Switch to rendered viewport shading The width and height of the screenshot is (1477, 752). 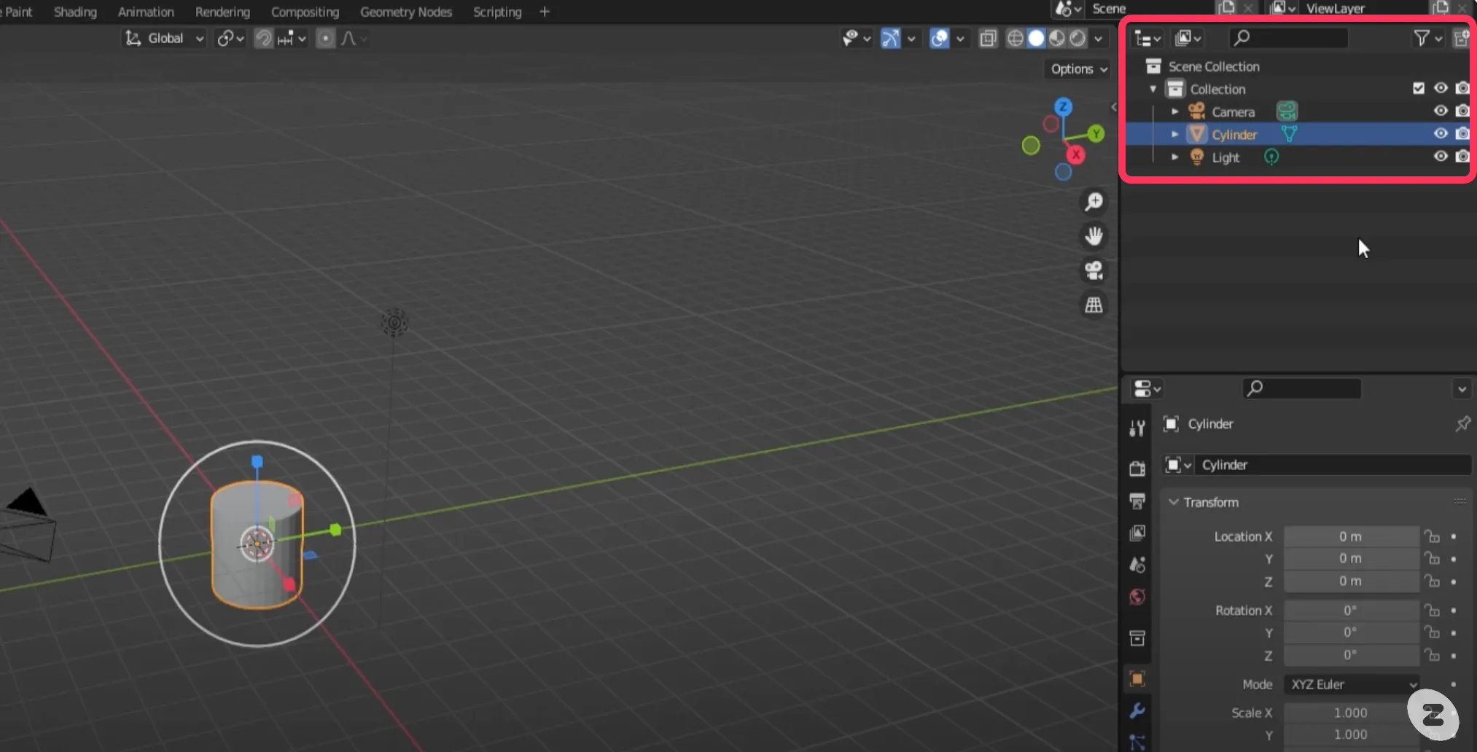1077,38
